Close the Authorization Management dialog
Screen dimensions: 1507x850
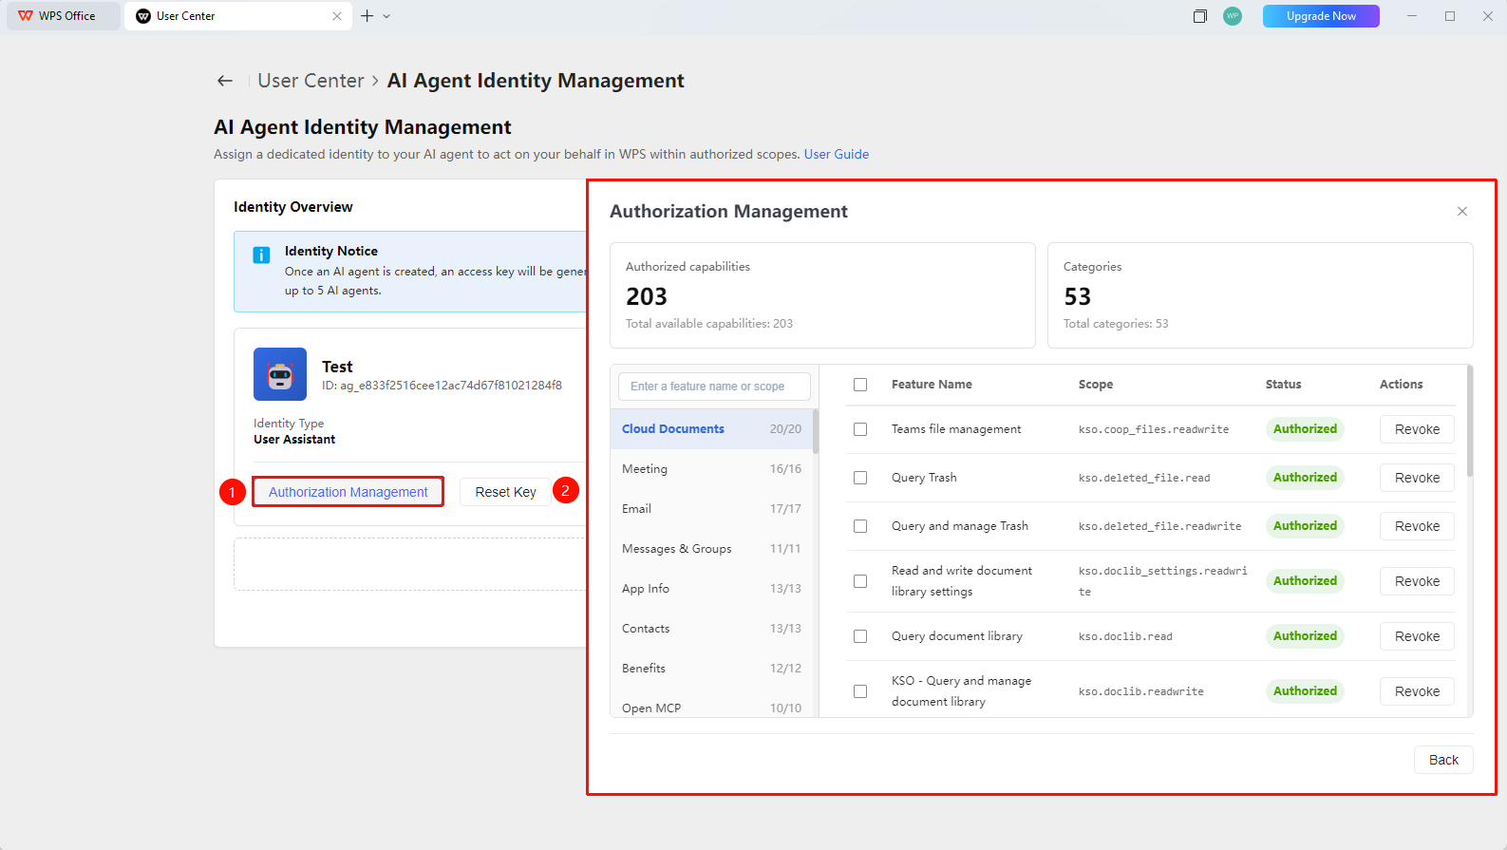(1462, 211)
